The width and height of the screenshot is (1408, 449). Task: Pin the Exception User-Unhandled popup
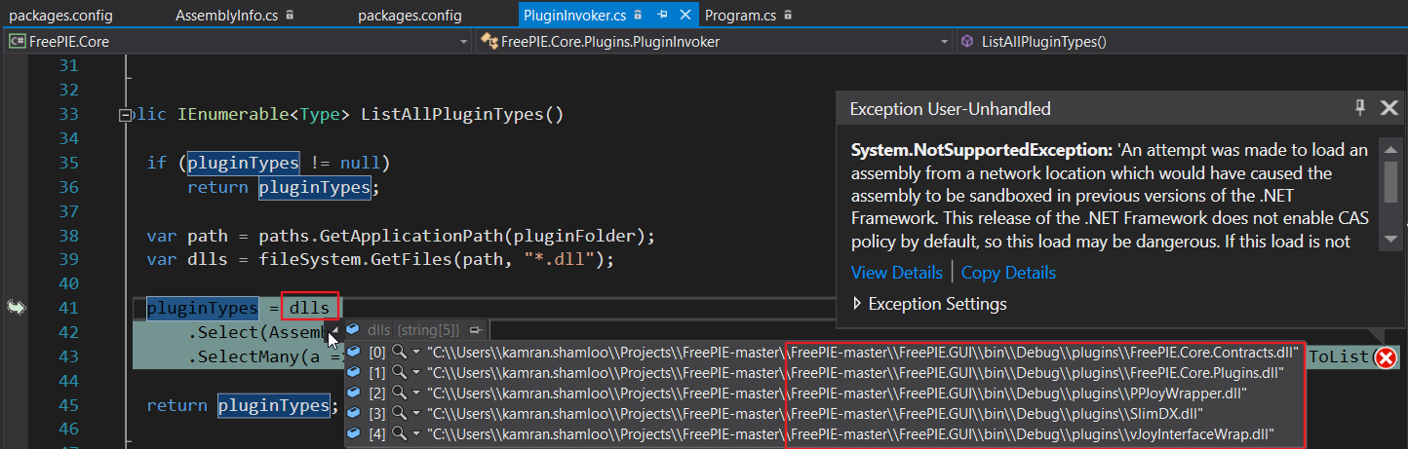tap(1360, 108)
